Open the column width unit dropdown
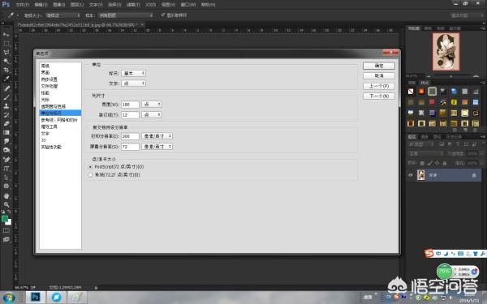Screen dimensions: 487x304 (152, 105)
